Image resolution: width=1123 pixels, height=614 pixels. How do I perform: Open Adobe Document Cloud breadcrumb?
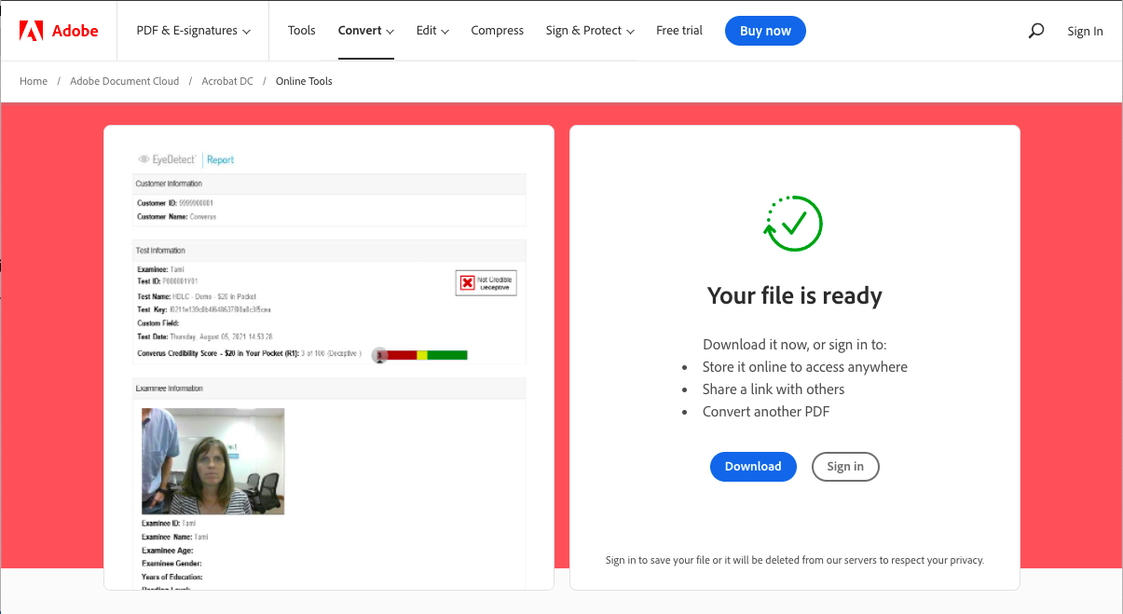(125, 81)
